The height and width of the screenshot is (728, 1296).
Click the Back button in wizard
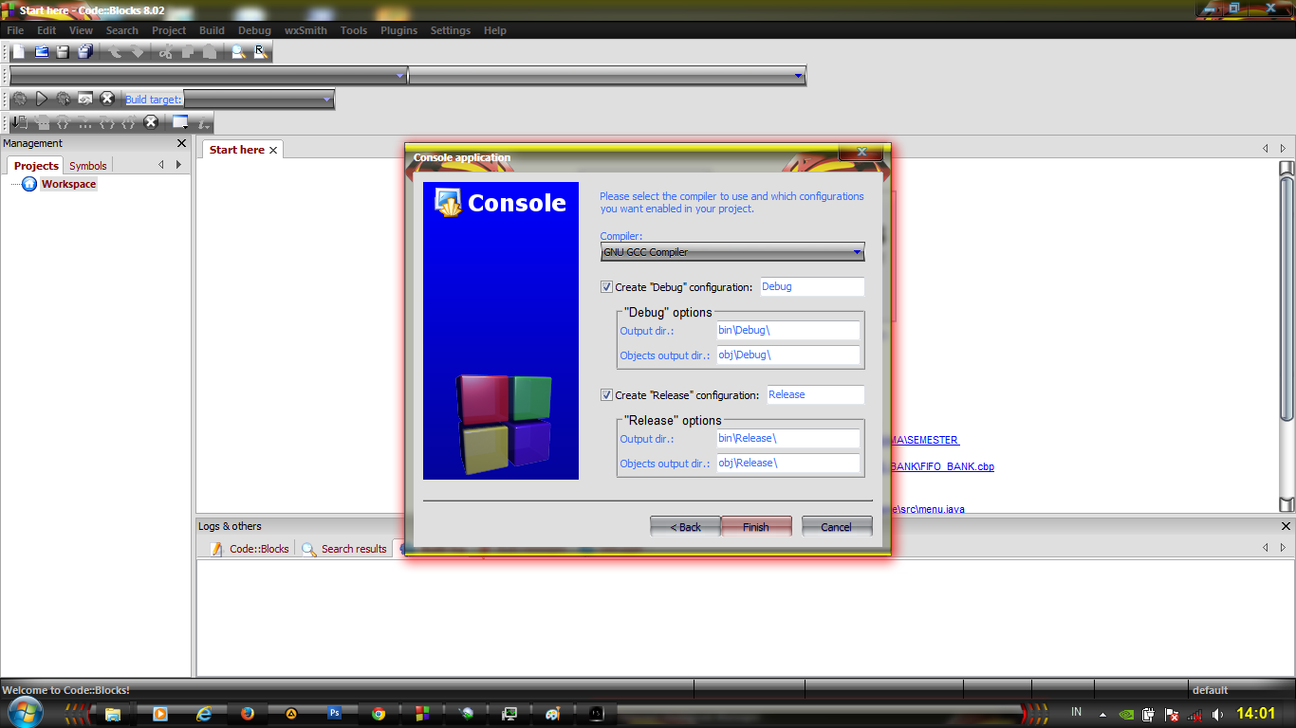(685, 527)
